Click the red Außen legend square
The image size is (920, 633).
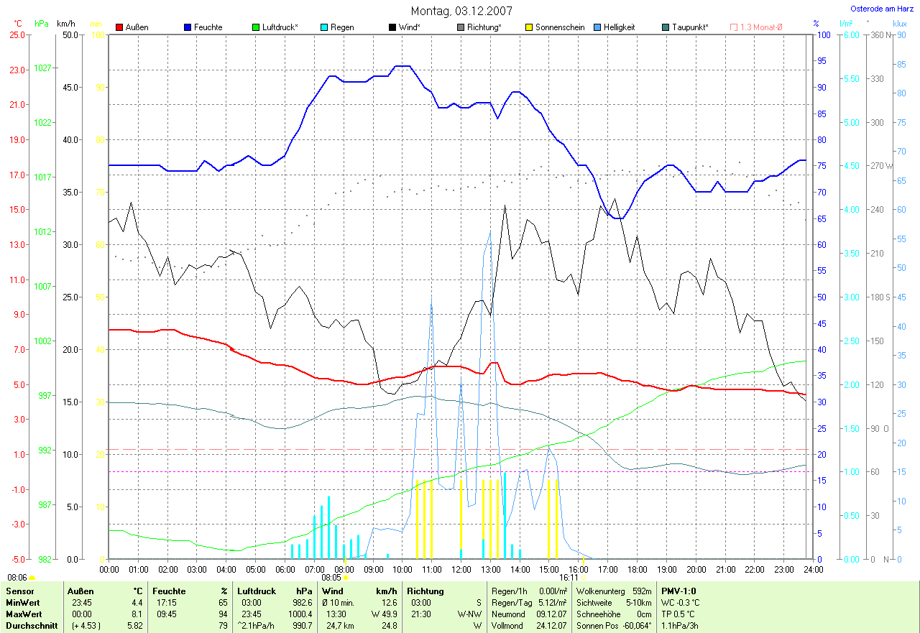tap(119, 27)
